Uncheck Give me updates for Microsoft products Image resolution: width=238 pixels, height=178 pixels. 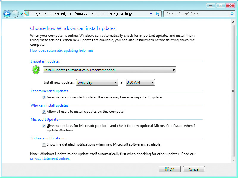pyautogui.click(x=44, y=126)
